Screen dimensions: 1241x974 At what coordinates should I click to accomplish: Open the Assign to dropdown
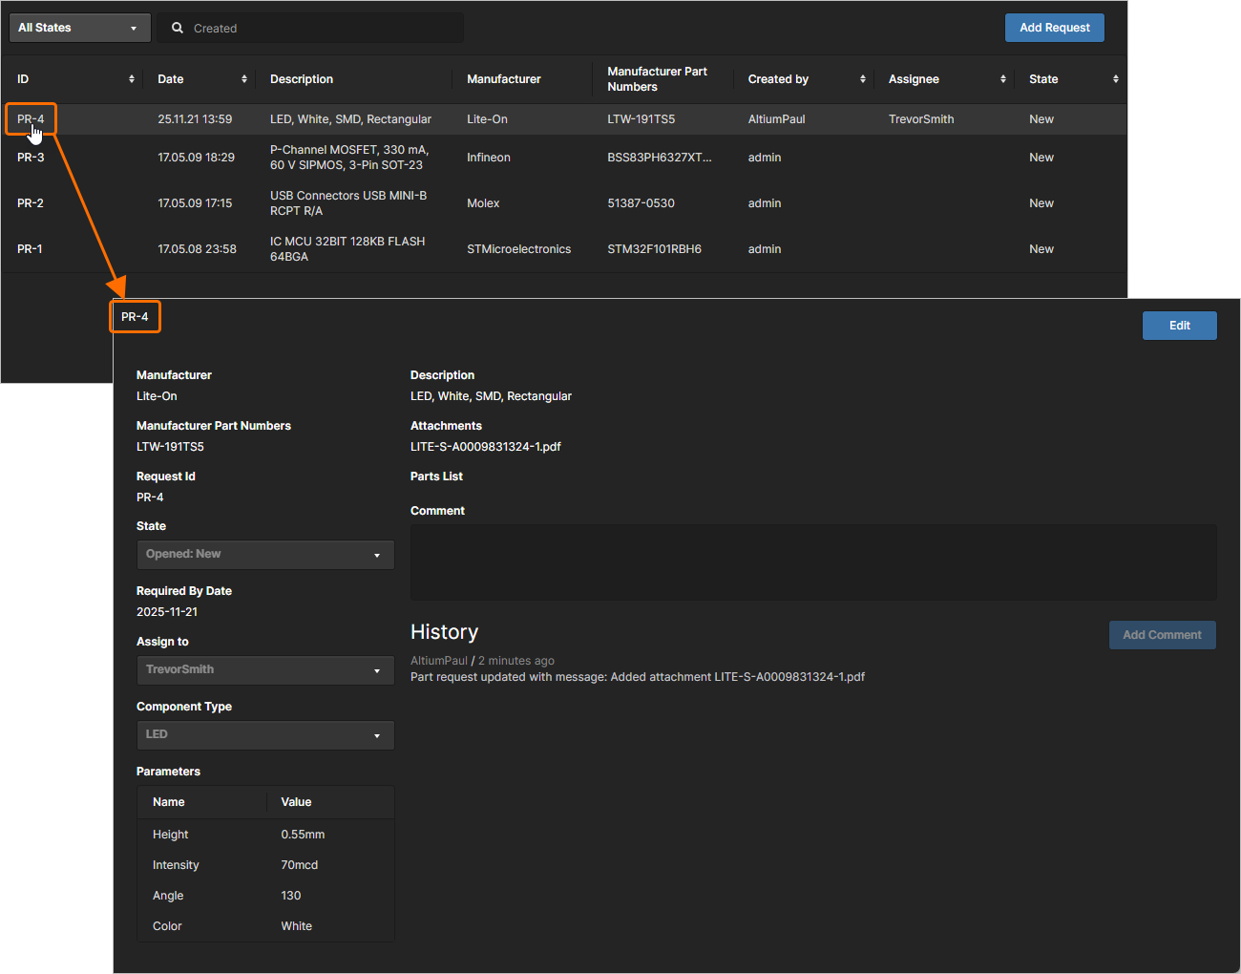tap(264, 669)
